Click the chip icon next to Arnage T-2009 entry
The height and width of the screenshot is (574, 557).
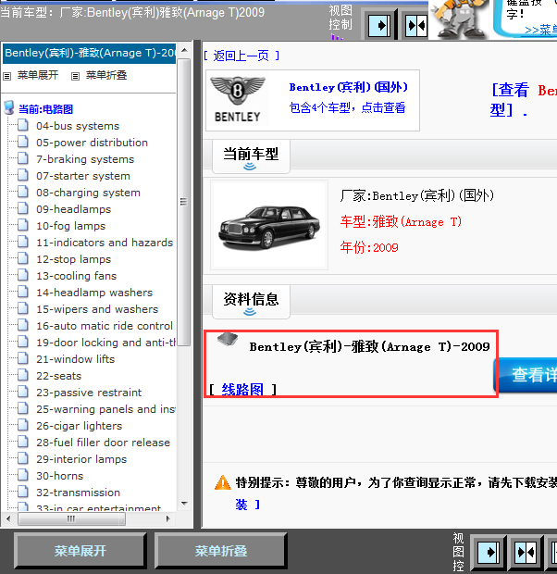(228, 340)
